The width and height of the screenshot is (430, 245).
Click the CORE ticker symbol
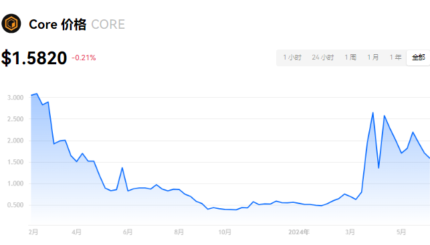108,24
